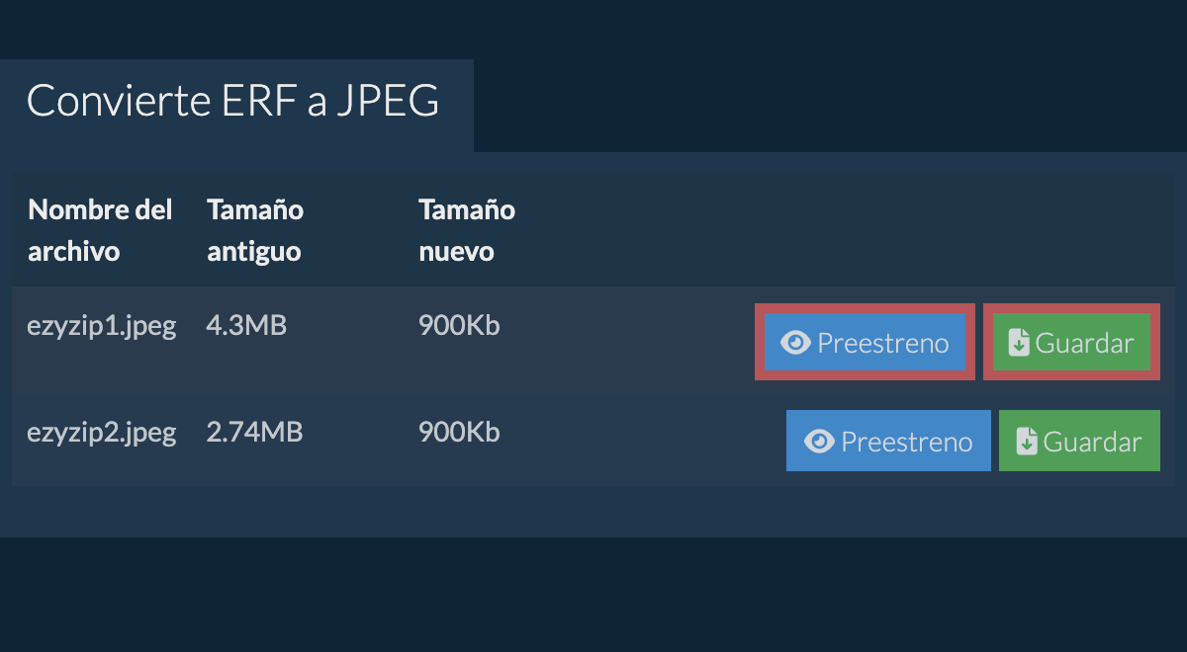This screenshot has width=1187, height=652.
Task: Select the ezyzip2.jpeg file name
Action: (x=101, y=433)
